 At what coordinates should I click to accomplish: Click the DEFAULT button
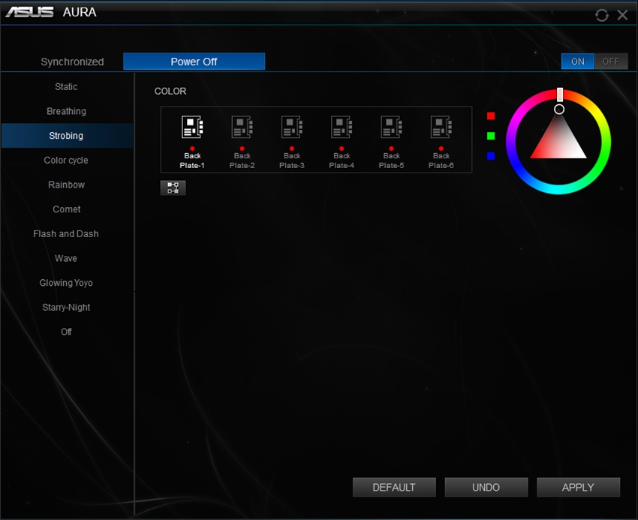tap(394, 488)
